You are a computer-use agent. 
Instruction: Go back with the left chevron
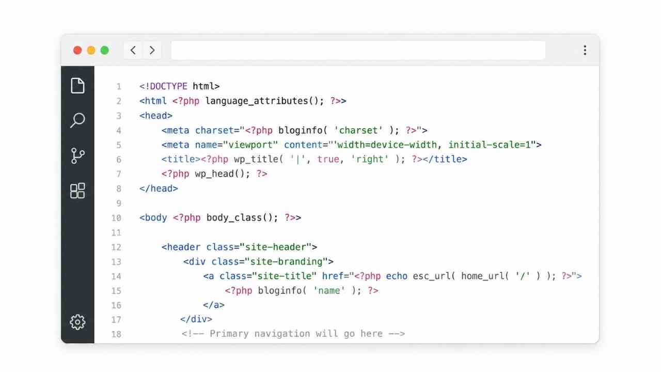coord(133,50)
